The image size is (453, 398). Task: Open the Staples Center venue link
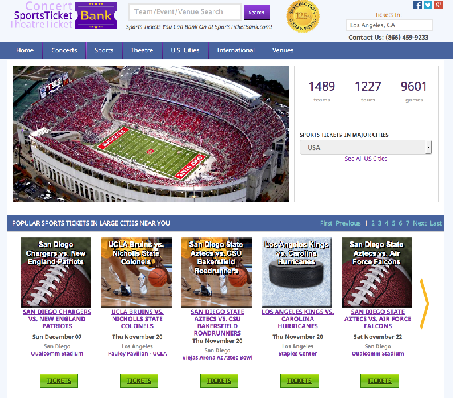297,354
